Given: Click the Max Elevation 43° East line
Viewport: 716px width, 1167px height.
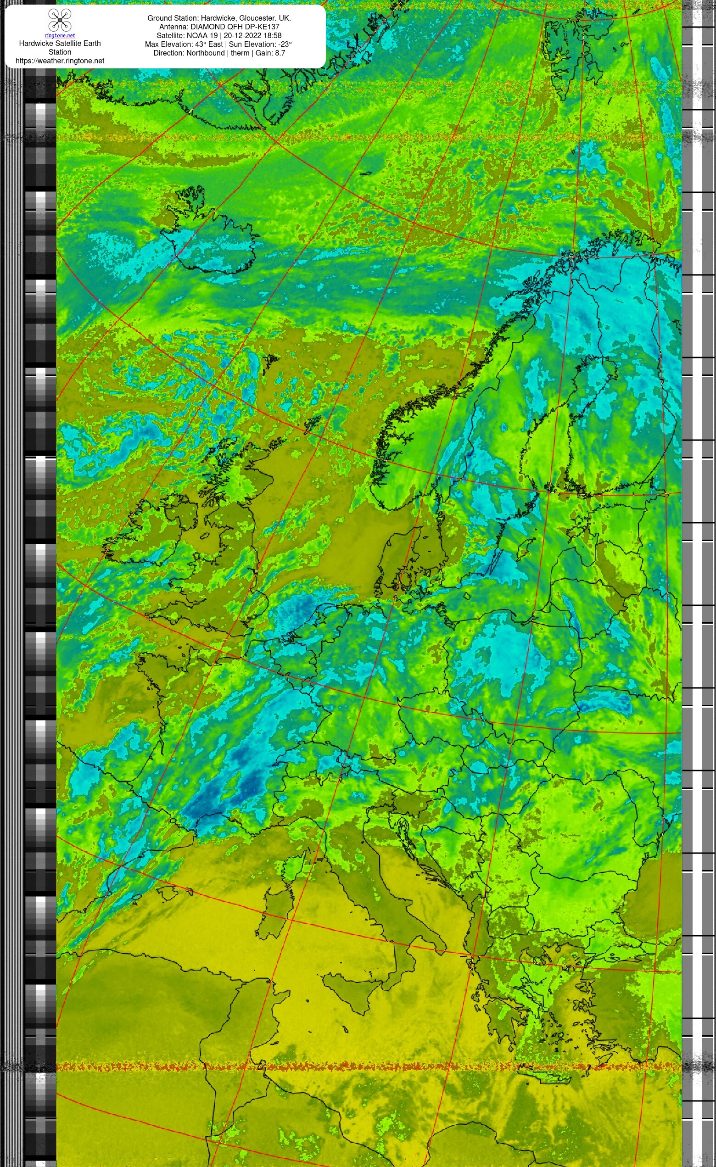Looking at the screenshot, I should pyautogui.click(x=219, y=44).
